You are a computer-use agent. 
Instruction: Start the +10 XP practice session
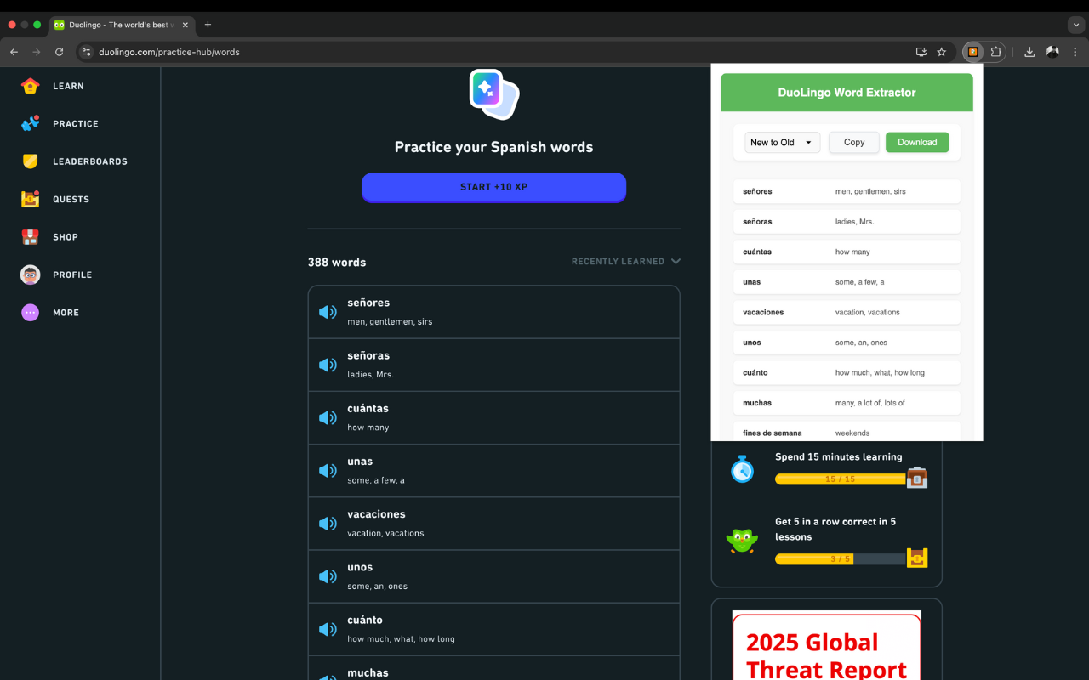click(x=493, y=187)
